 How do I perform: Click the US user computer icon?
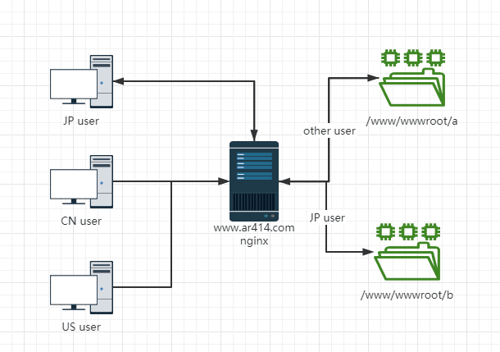[x=81, y=288]
